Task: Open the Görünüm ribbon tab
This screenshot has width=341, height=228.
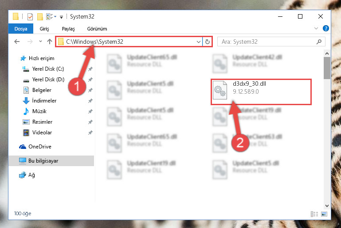Action: (x=97, y=29)
